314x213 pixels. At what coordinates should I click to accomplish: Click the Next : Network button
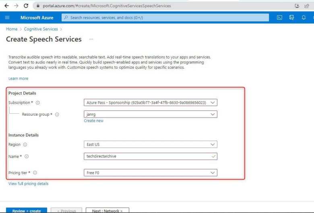107,211
